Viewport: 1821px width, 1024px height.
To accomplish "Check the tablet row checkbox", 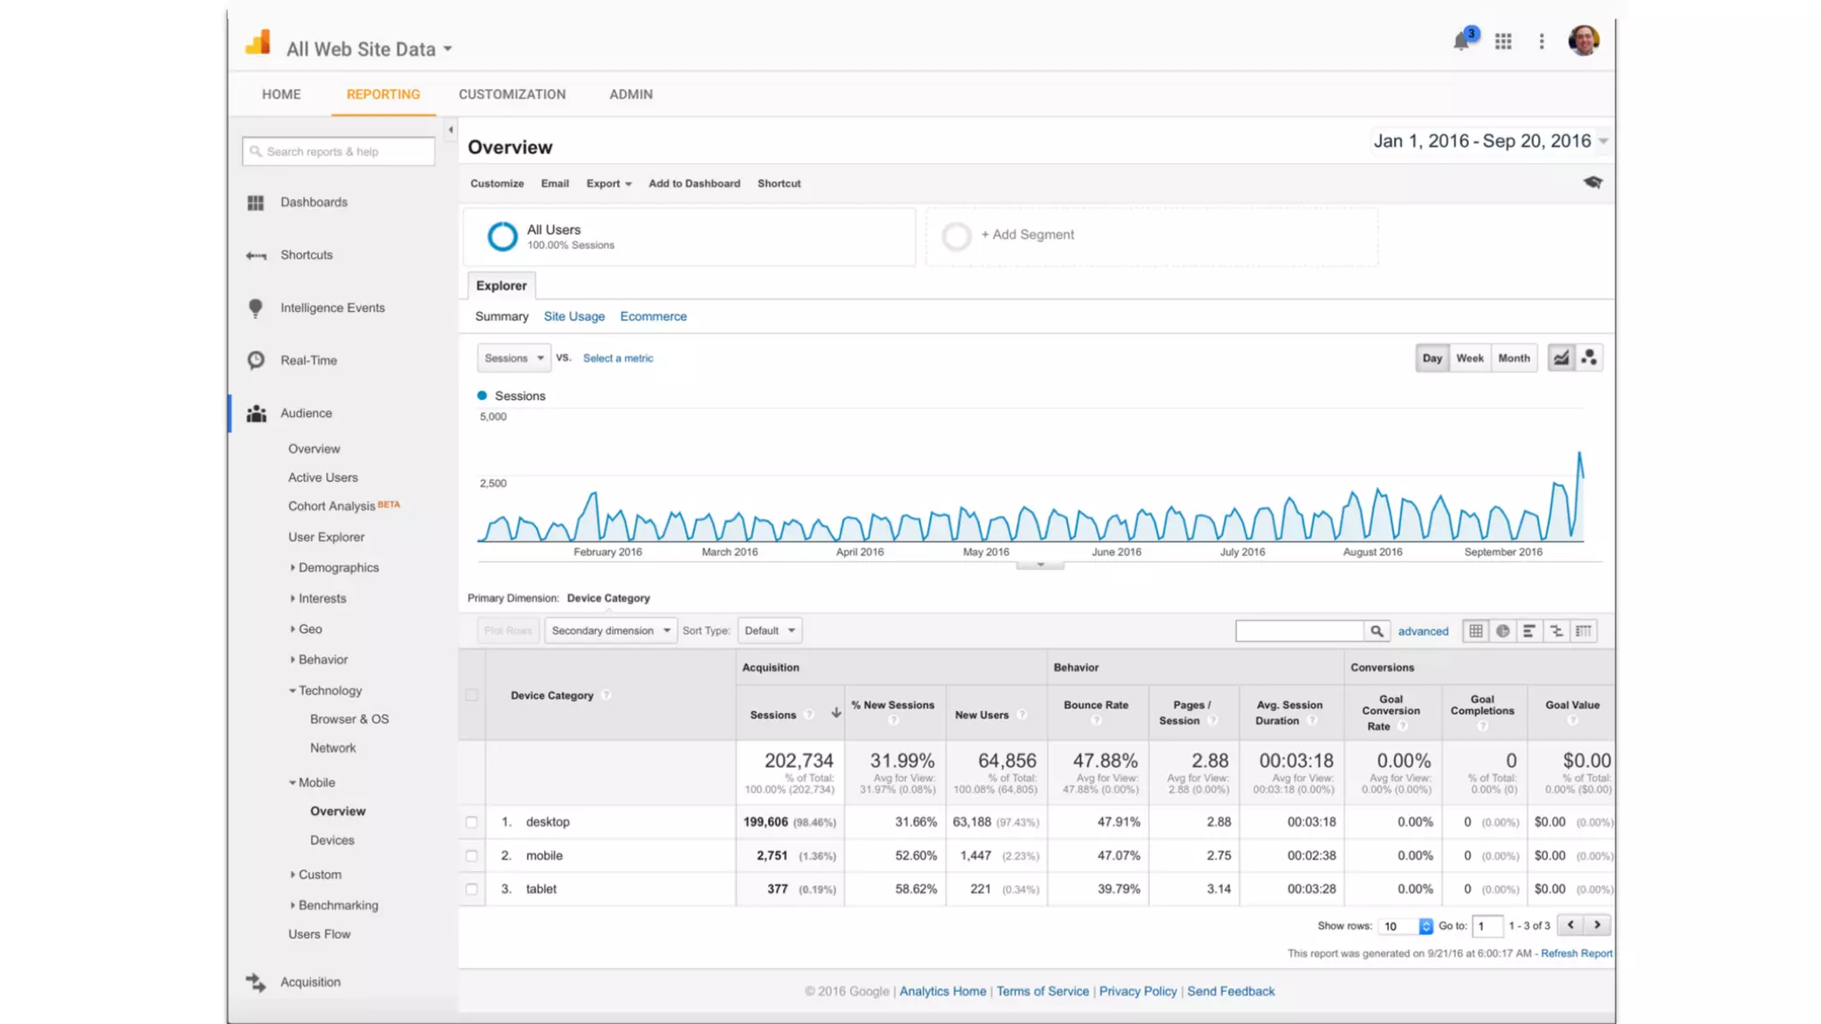I will (471, 889).
